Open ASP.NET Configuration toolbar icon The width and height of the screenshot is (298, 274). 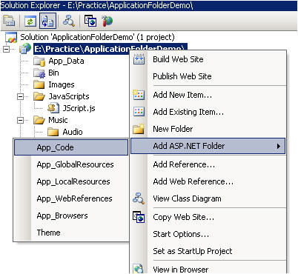pos(107,21)
